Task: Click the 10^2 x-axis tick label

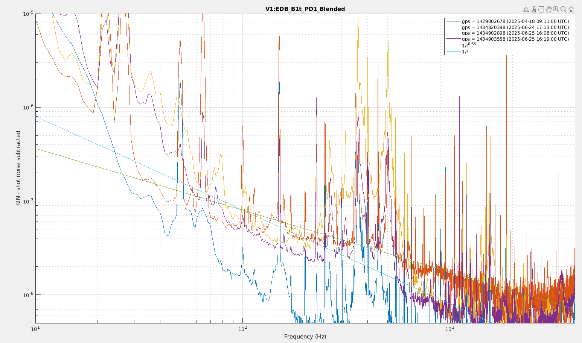Action: (242, 328)
